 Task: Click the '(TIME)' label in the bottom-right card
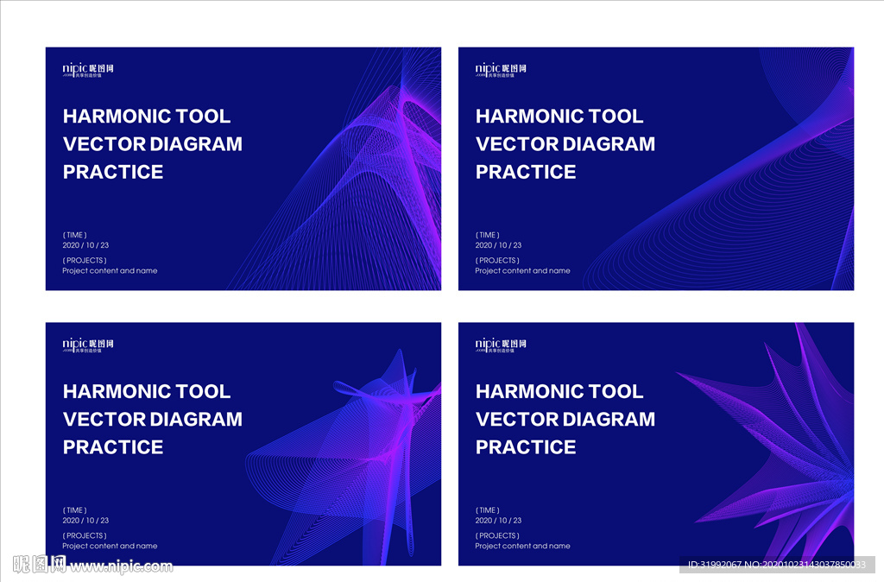[487, 510]
